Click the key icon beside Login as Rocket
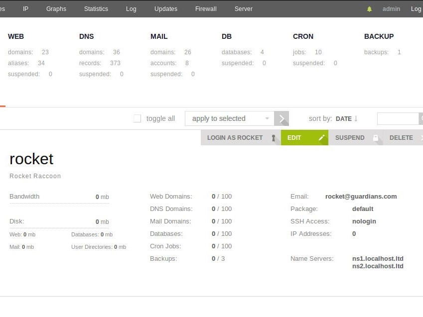The height and width of the screenshot is (317, 423). point(273,138)
